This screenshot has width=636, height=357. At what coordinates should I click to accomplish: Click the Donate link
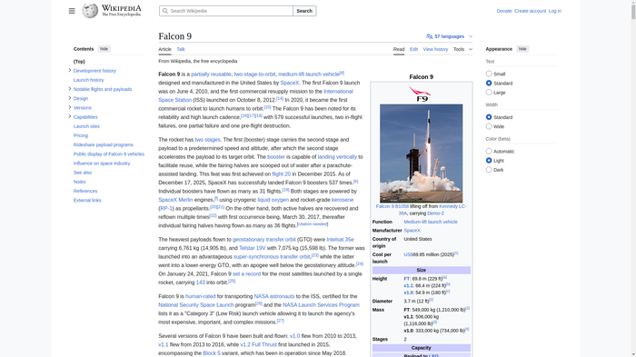pos(504,11)
